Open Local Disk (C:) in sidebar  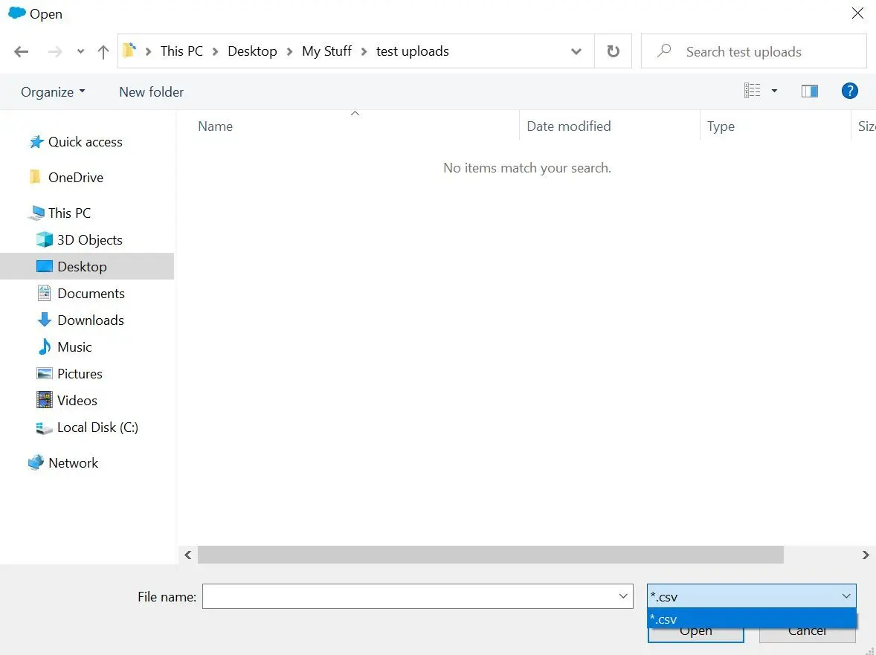point(97,427)
